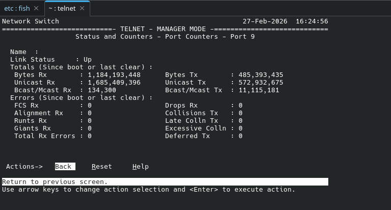Screen dimensions: 391x210
Task: Click the Bytes Rx value 1,184,193,448
Action: point(114,75)
